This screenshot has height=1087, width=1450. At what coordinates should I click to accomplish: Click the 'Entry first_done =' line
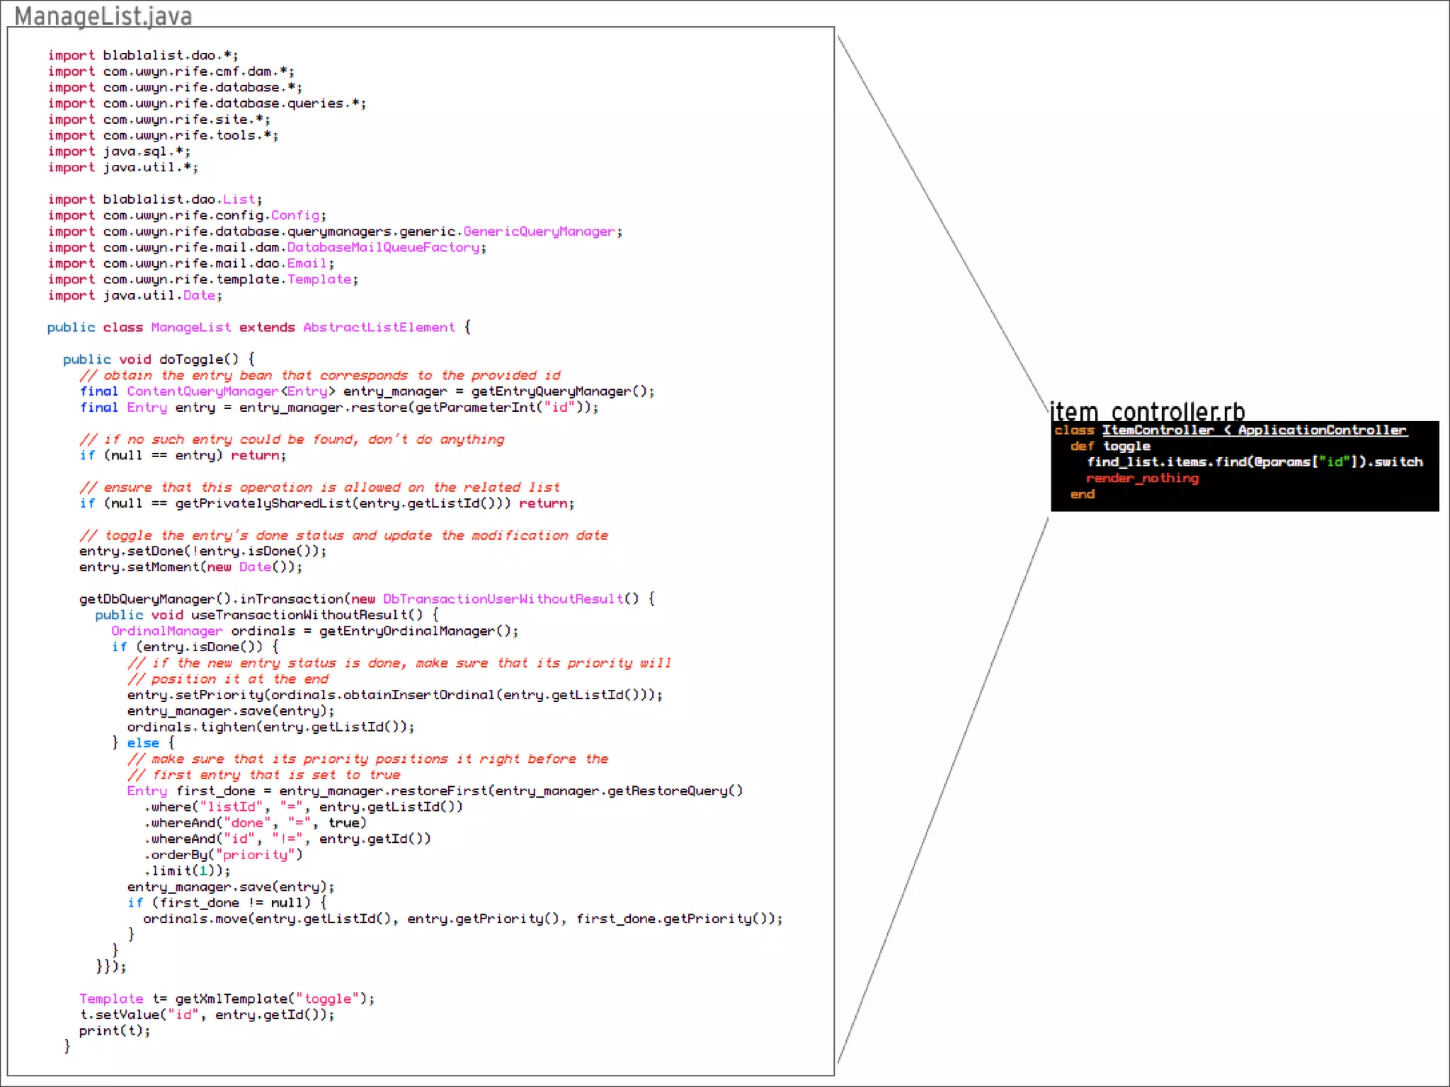pos(435,791)
